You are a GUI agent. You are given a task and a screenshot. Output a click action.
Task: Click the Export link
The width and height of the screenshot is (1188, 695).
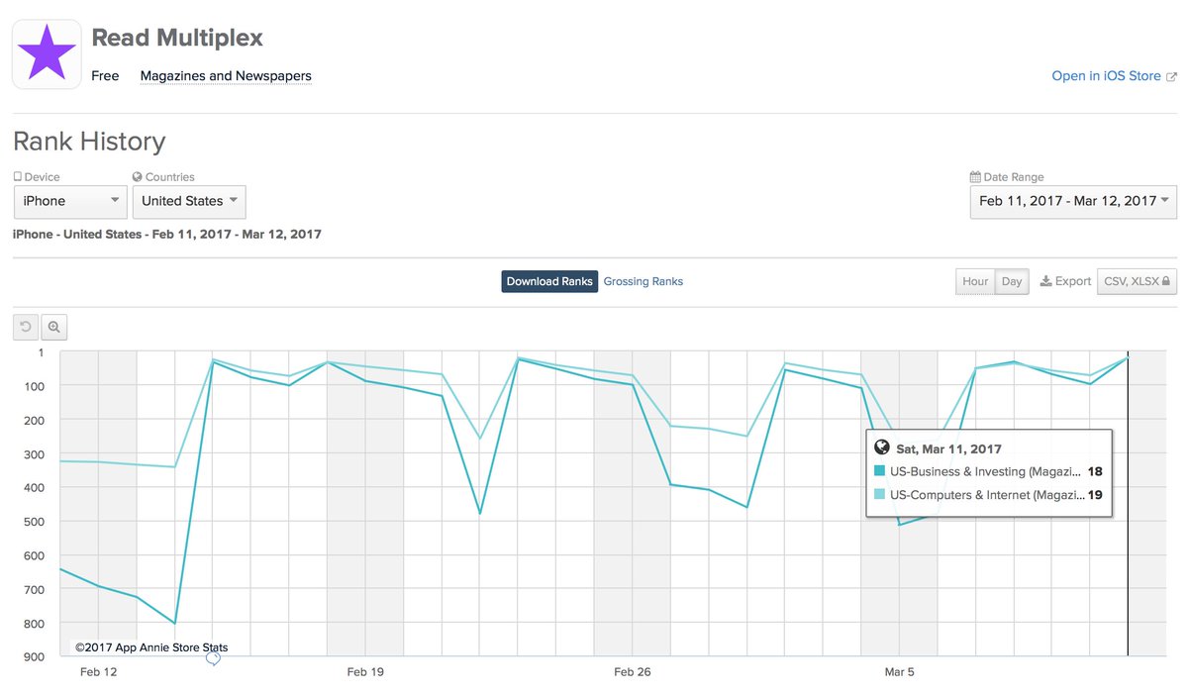pyautogui.click(x=1065, y=281)
